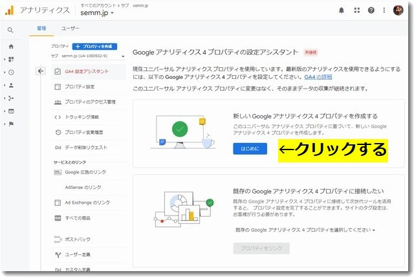Click the Google Analytics logo icon
This screenshot has width=414, height=277.
click(9, 10)
